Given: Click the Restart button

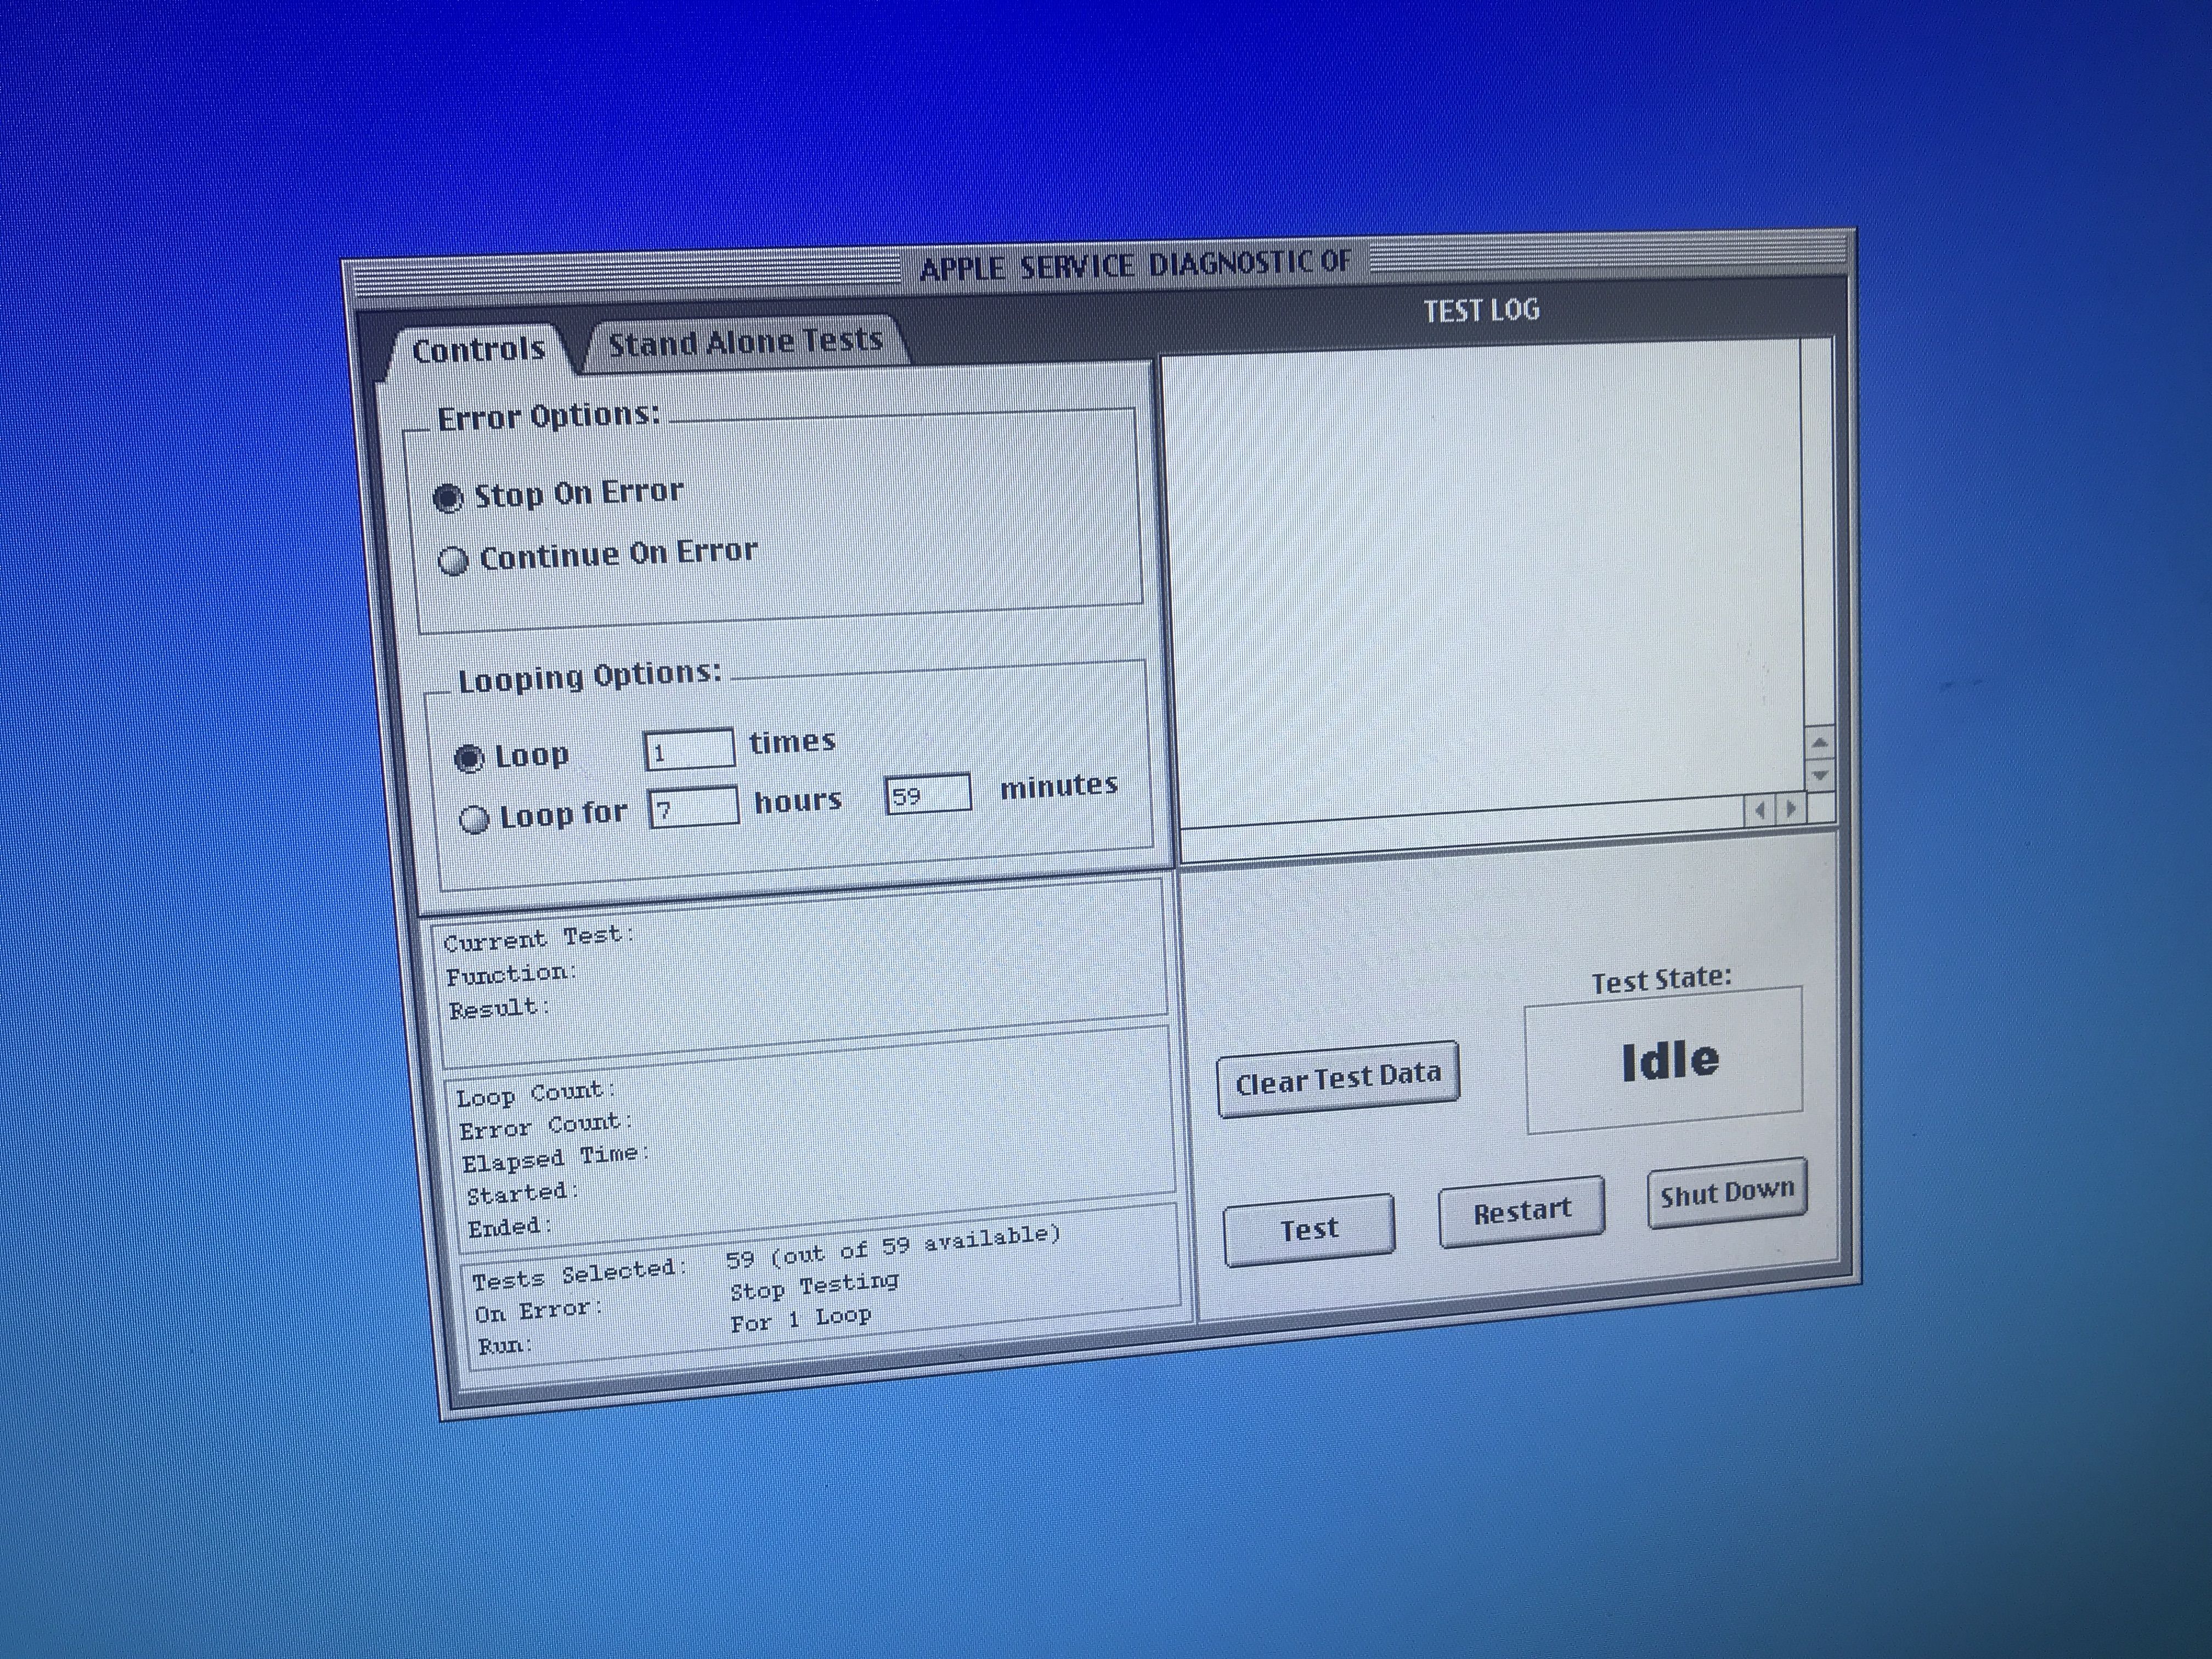Looking at the screenshot, I should (1521, 1212).
